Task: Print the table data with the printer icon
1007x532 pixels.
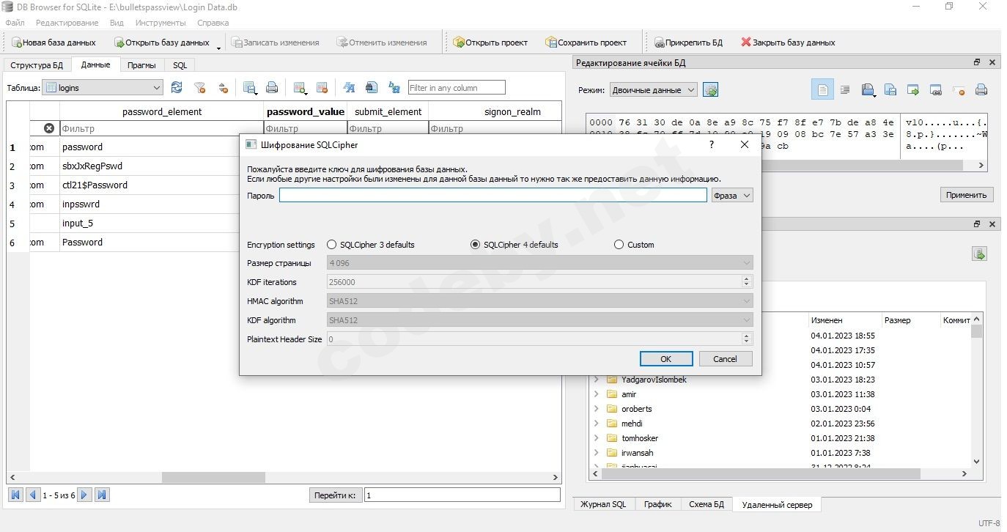Action: click(x=272, y=88)
